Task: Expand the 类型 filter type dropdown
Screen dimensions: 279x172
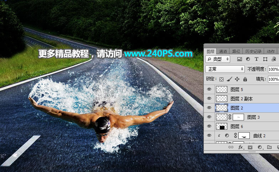Action: 218,59
